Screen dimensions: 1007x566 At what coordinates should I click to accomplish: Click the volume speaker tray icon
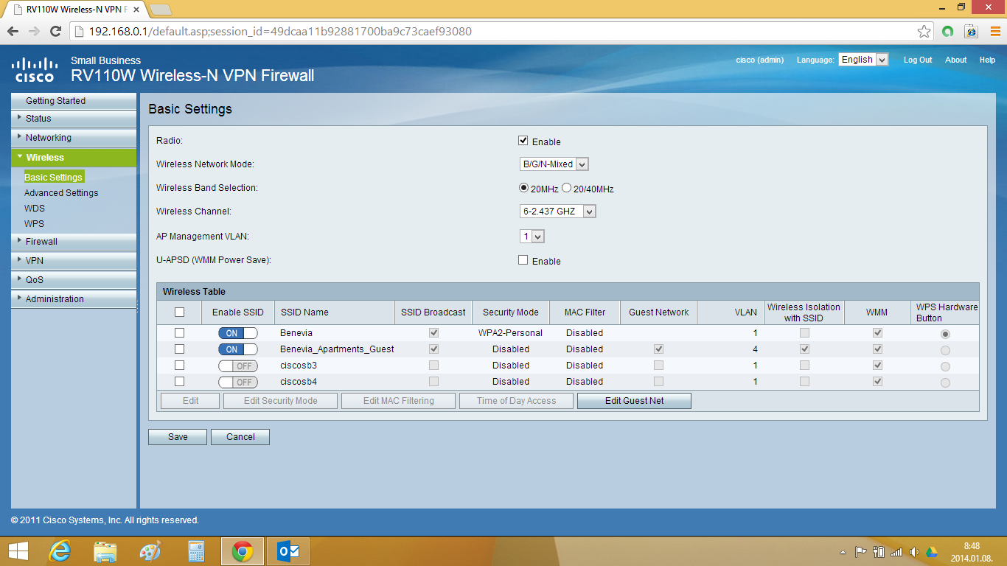pyautogui.click(x=914, y=552)
